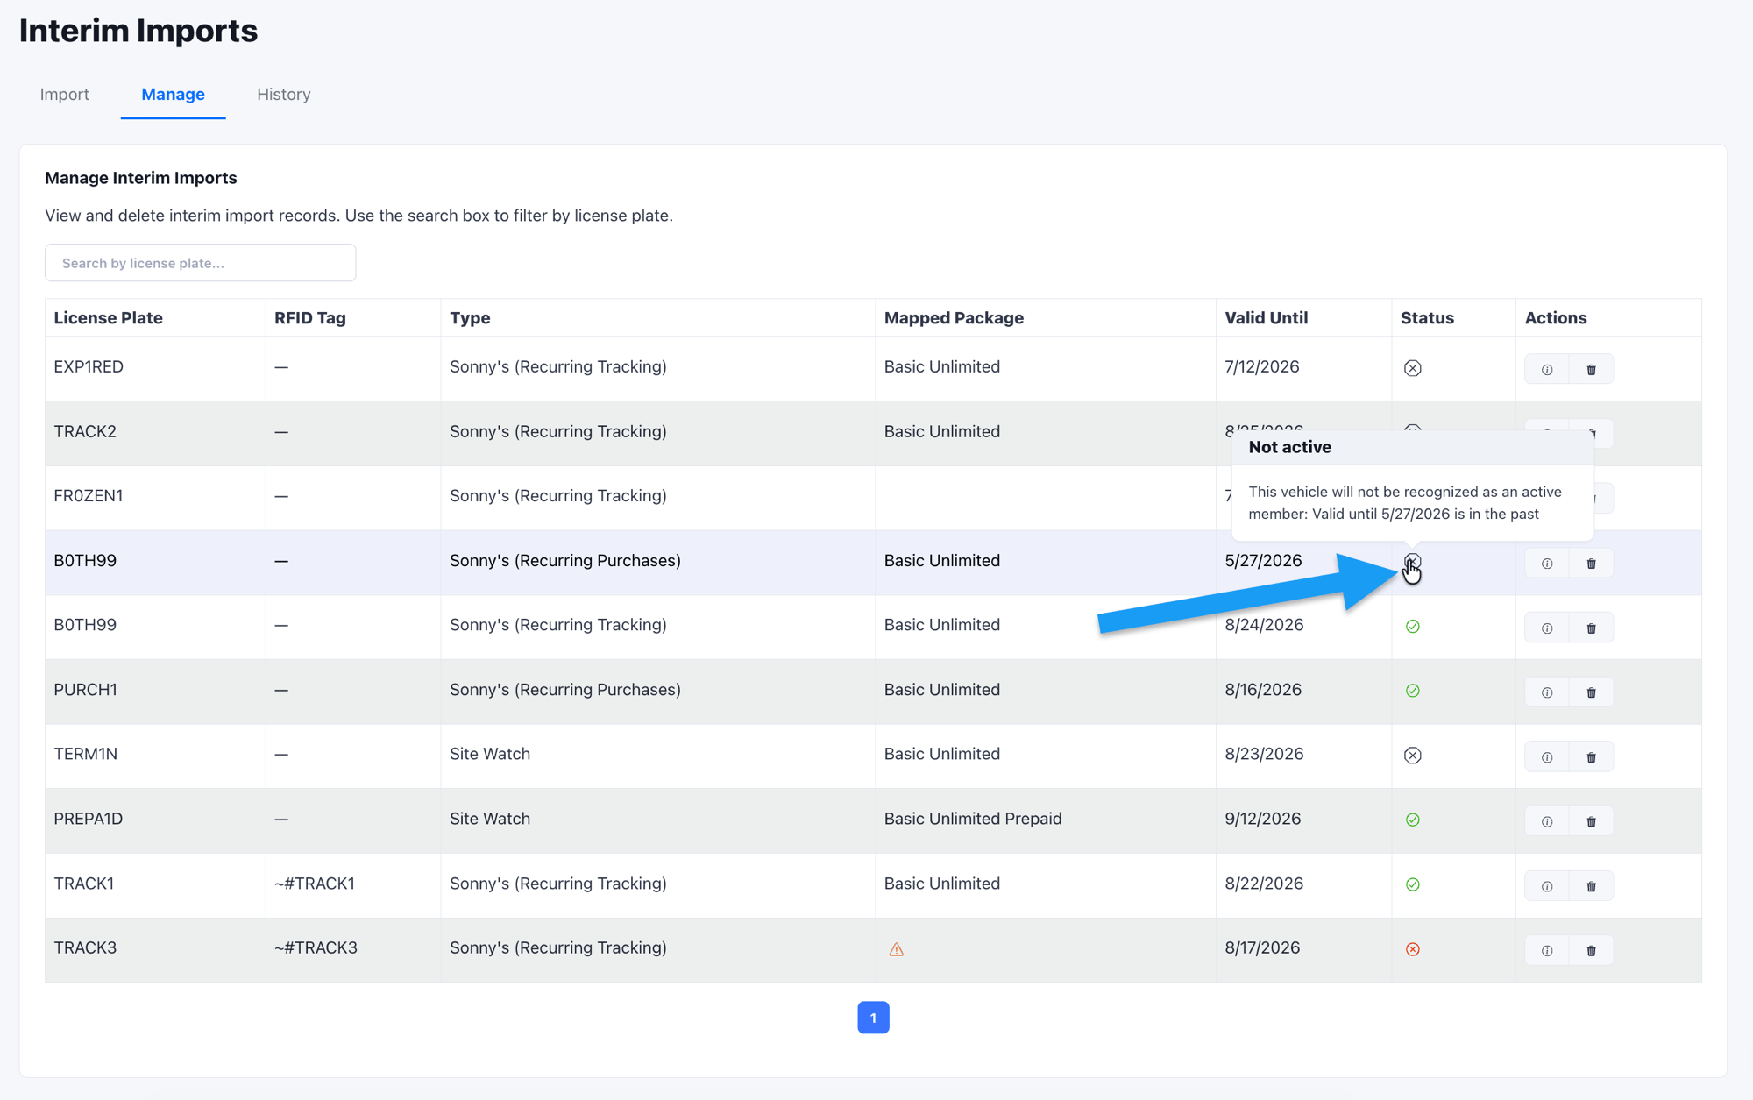View info for B0TH99 Recurring Tracking record

[x=1547, y=628]
